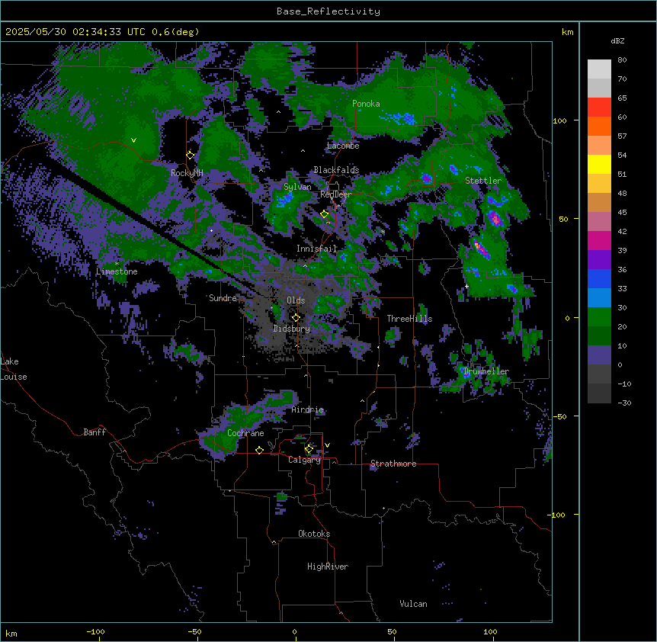Click the Ponoka city label
The height and width of the screenshot is (642, 657).
pyautogui.click(x=366, y=104)
